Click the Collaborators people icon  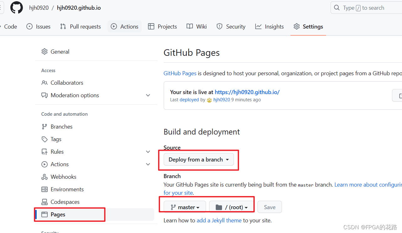click(45, 83)
